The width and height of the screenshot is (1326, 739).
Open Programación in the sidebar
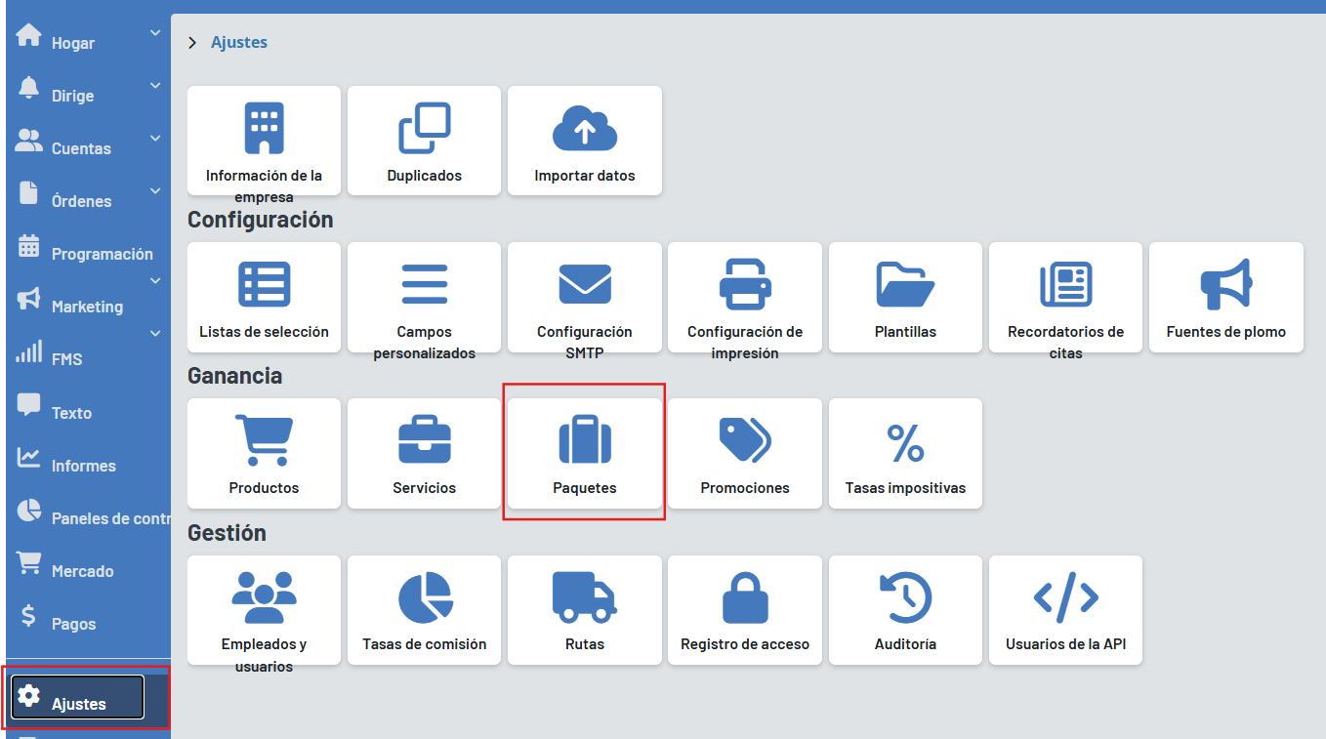click(103, 254)
